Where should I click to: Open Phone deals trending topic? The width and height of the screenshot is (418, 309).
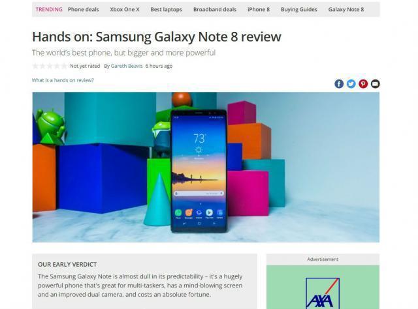83,9
